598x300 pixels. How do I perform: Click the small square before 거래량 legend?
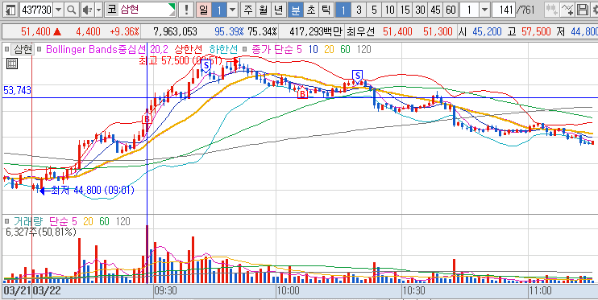coord(6,221)
